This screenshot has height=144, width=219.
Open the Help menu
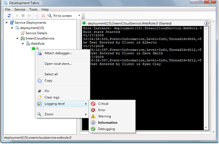click(x=45, y=10)
